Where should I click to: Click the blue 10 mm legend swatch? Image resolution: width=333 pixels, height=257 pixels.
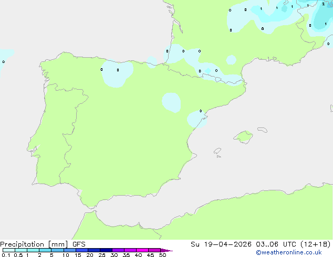click(x=70, y=250)
